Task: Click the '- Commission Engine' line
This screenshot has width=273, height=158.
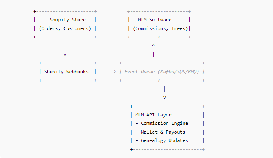Action: (x=162, y=123)
